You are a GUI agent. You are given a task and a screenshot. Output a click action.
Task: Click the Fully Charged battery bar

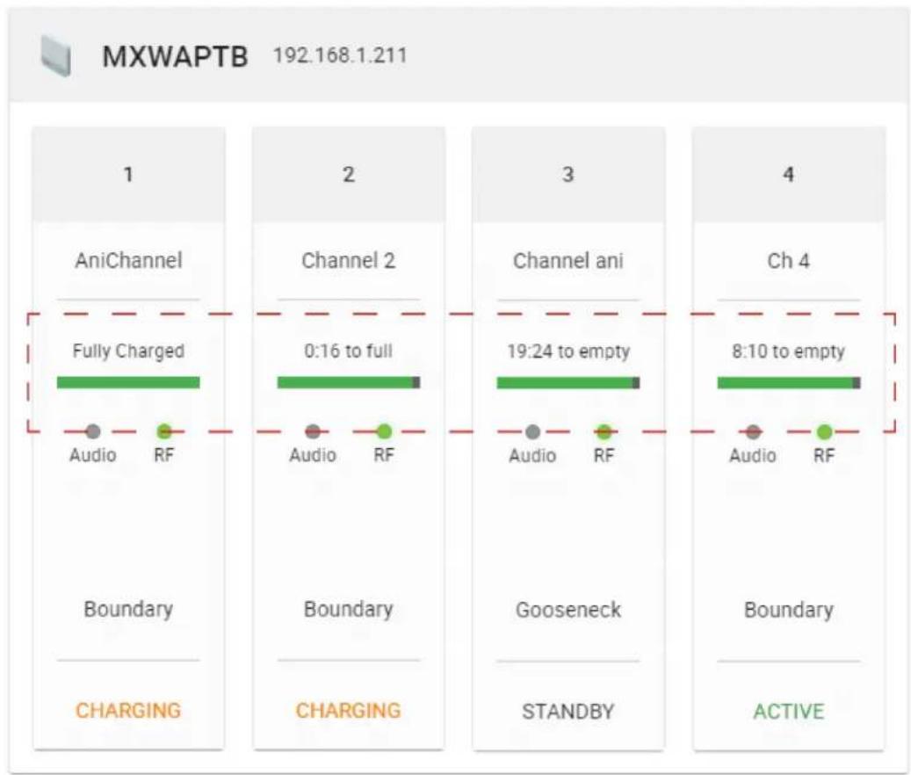(x=128, y=382)
